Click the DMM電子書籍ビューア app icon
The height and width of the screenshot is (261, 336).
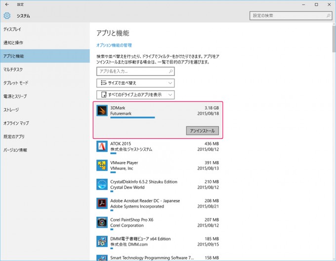tap(102, 242)
